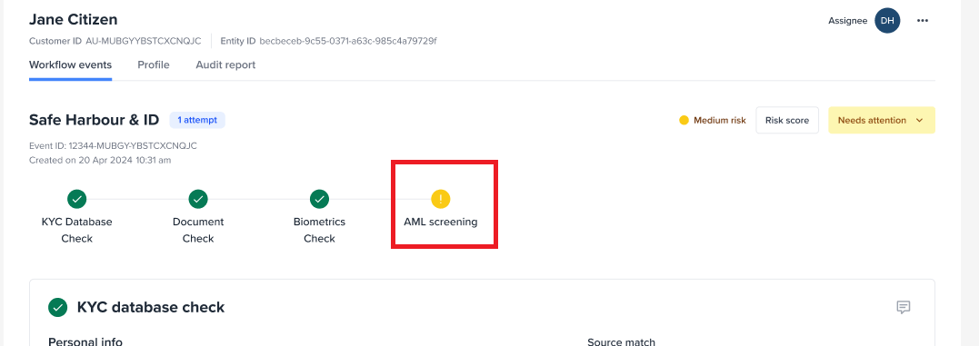Click the green check beside KYC database check
The height and width of the screenshot is (346, 979).
pyautogui.click(x=58, y=307)
